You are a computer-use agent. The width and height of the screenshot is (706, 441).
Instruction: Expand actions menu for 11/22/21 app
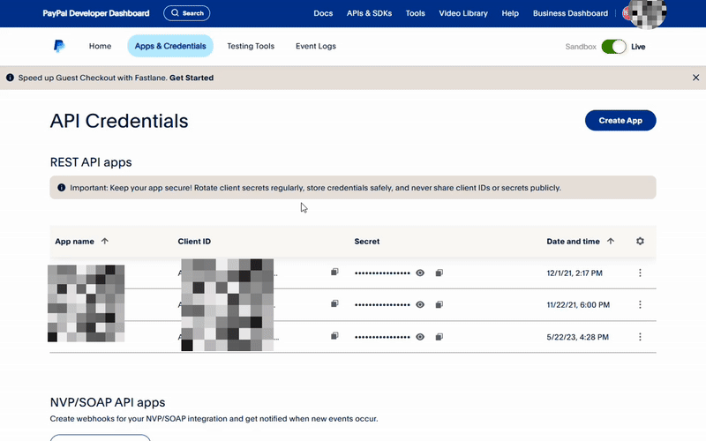(640, 304)
